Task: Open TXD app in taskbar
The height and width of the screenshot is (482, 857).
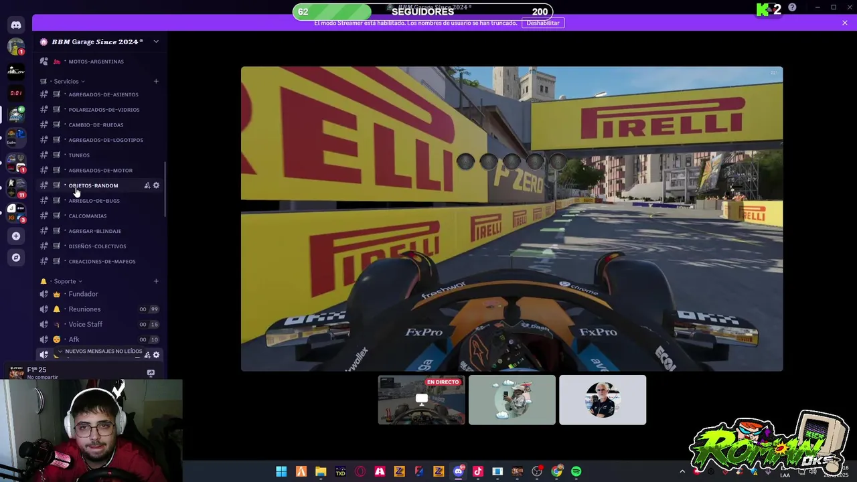Action: pyautogui.click(x=340, y=471)
